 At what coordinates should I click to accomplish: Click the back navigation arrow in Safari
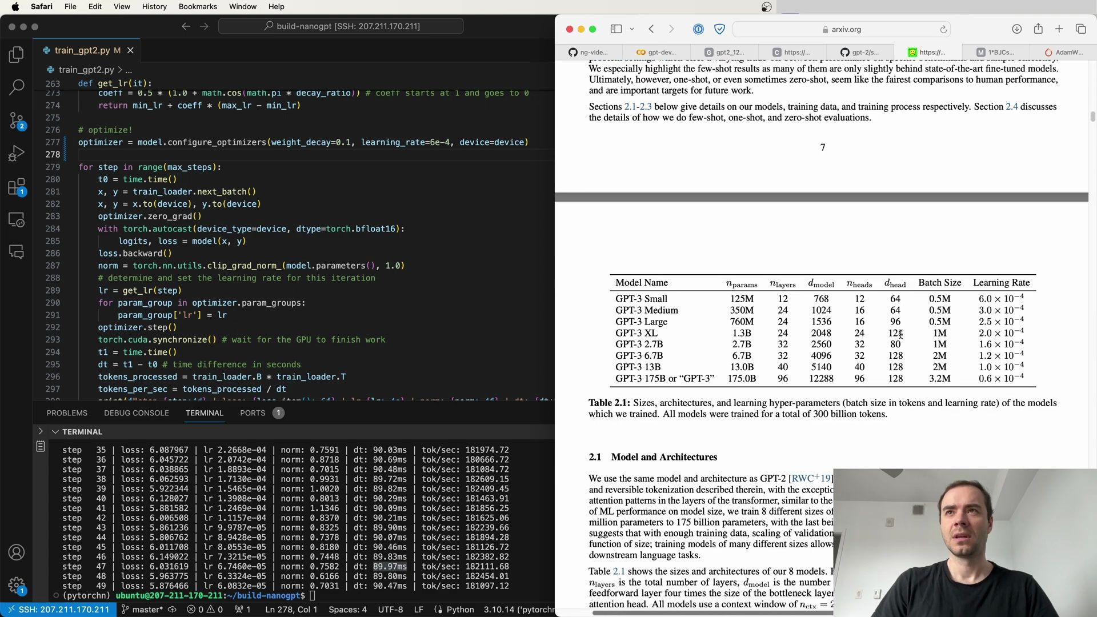[x=650, y=29]
